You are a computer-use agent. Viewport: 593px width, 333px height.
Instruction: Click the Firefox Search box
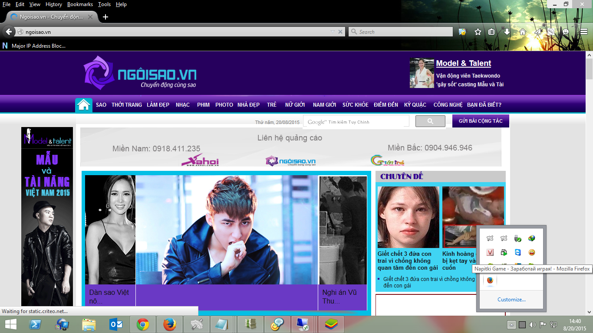click(400, 32)
